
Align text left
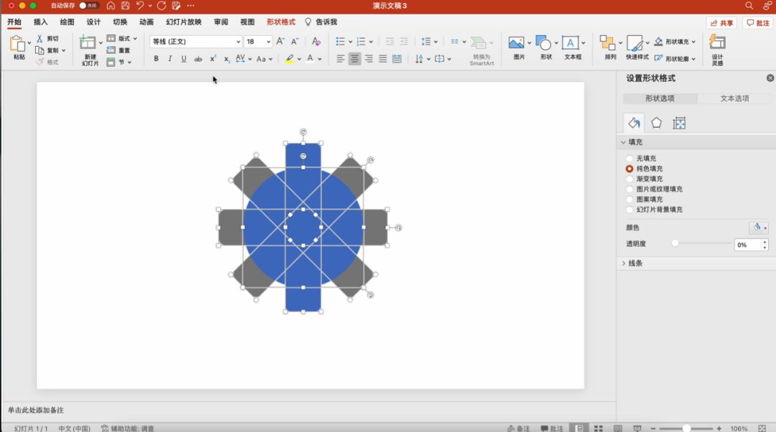(341, 59)
